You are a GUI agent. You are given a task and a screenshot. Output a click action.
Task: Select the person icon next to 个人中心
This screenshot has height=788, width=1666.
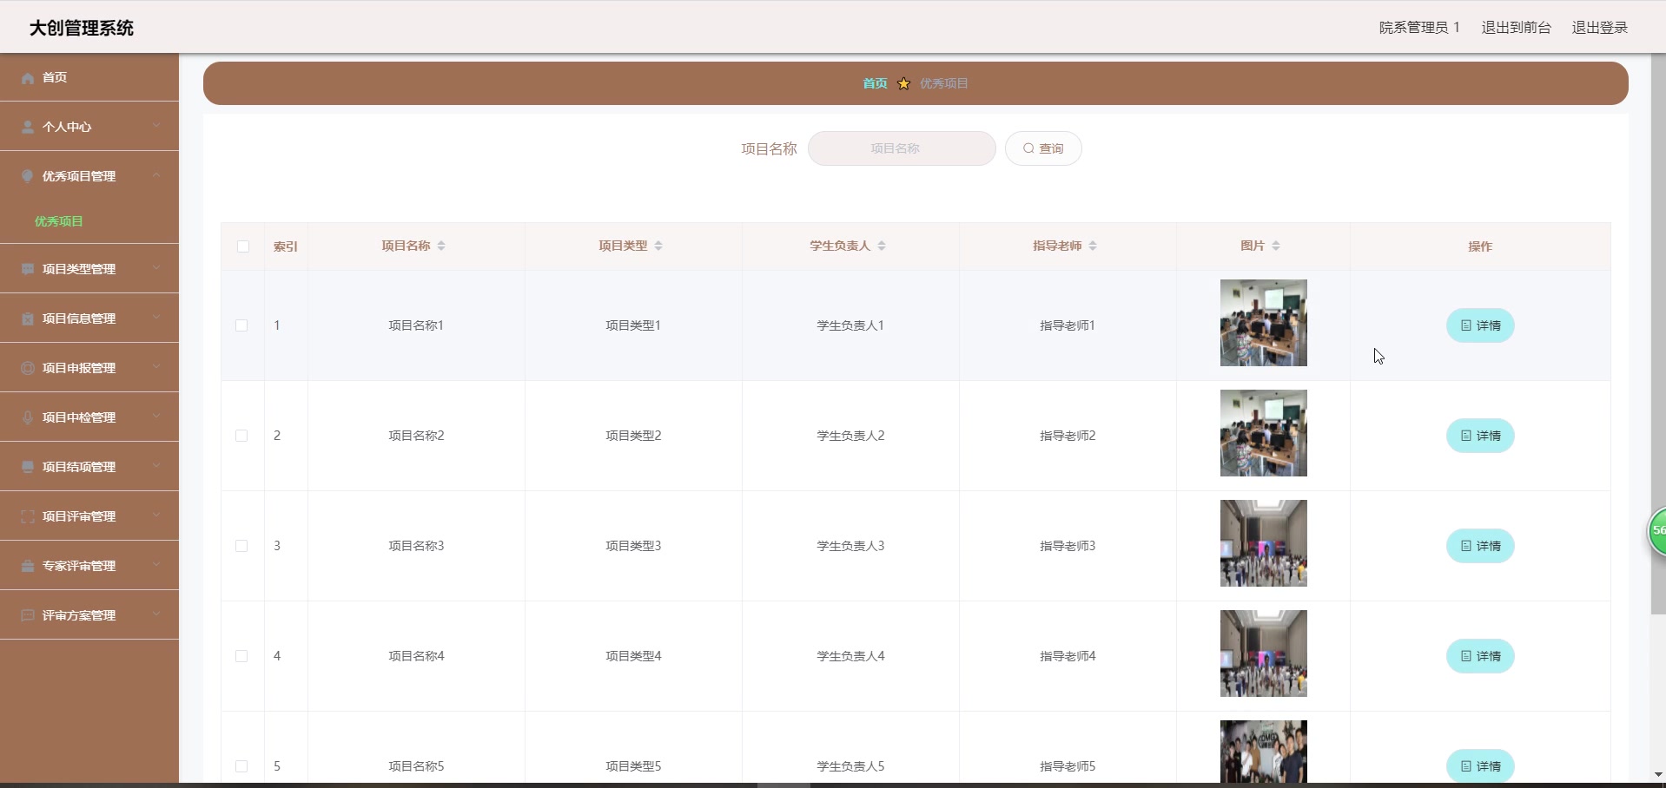[x=27, y=127]
